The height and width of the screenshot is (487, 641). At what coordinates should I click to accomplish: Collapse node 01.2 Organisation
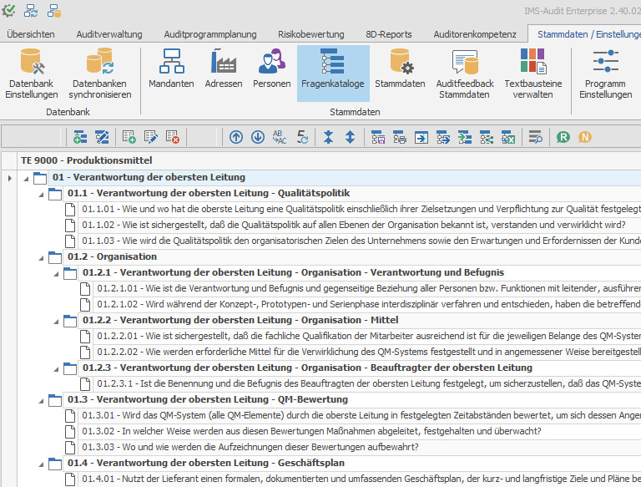(41, 258)
